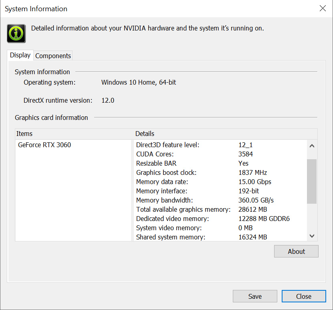Click the value 16324 MB
This screenshot has height=310, width=333.
[253, 237]
